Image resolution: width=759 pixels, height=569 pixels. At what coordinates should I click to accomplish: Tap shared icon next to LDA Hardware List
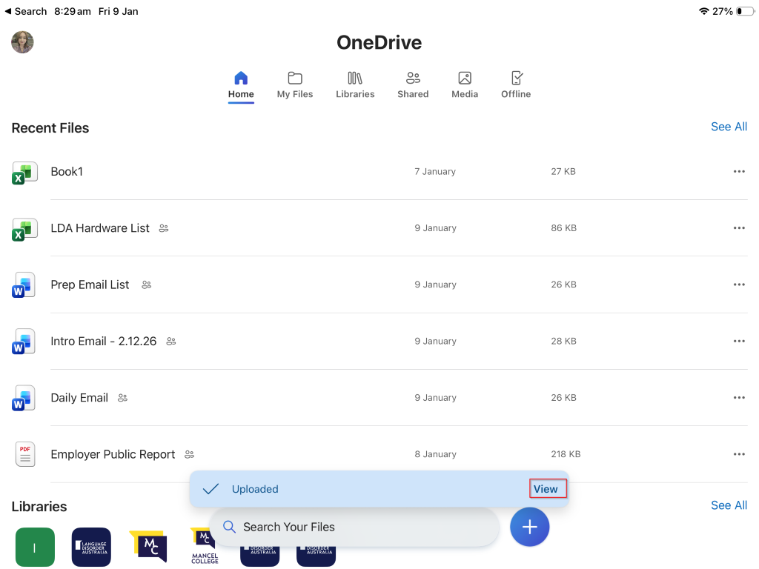tap(164, 228)
